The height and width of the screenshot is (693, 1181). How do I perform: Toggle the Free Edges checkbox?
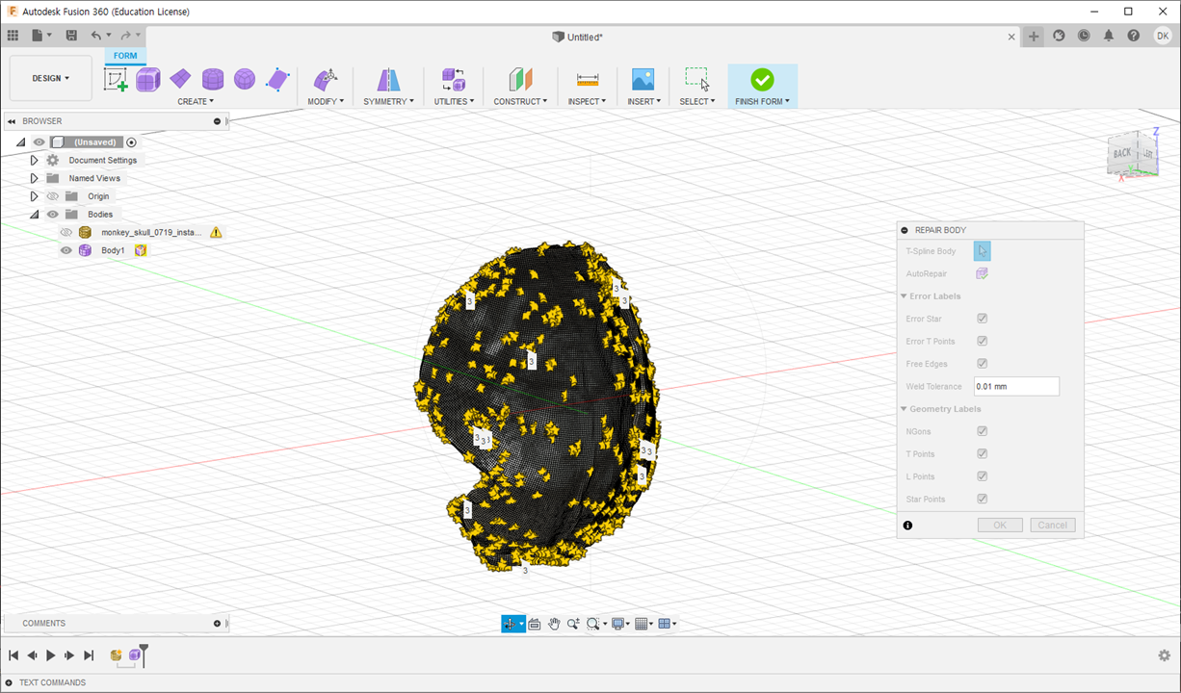[x=982, y=364]
